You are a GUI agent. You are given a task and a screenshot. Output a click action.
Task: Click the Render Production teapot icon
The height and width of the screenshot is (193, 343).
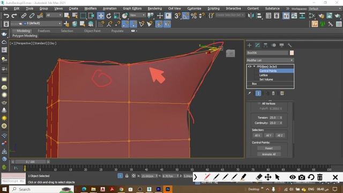tap(338, 16)
